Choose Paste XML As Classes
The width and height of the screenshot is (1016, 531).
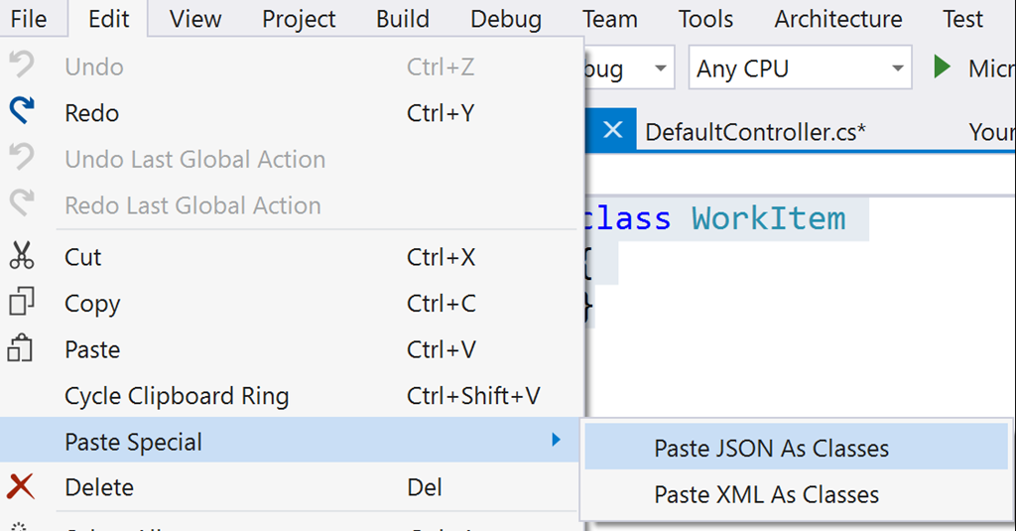766,494
